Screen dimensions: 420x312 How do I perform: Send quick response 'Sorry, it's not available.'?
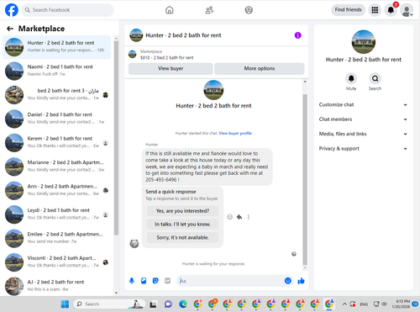(x=182, y=237)
